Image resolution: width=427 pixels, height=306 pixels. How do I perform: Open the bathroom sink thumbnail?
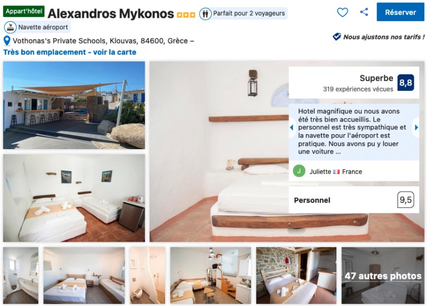[21, 276]
